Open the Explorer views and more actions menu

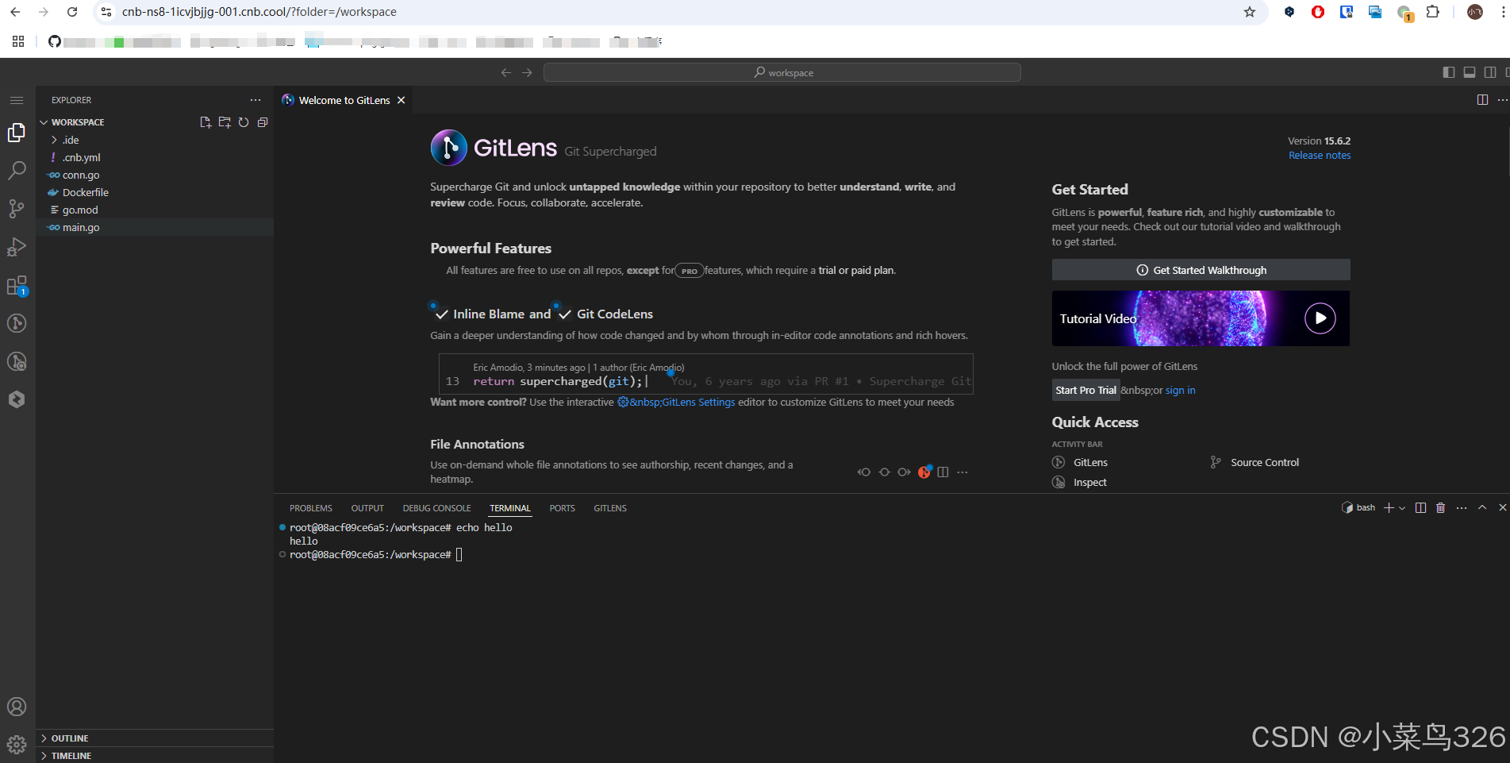click(x=256, y=100)
